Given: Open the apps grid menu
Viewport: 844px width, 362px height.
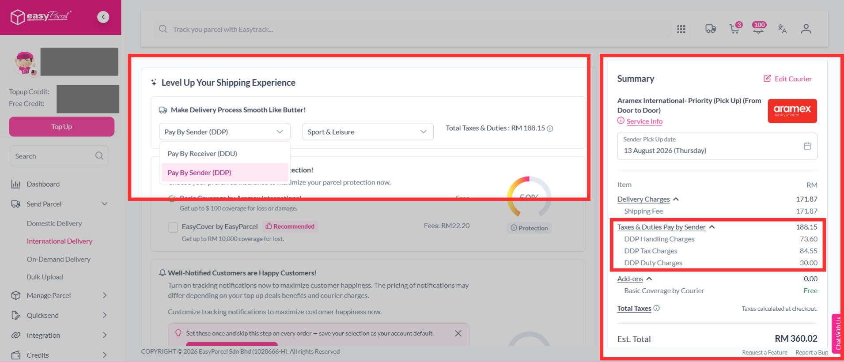Looking at the screenshot, I should coord(681,29).
